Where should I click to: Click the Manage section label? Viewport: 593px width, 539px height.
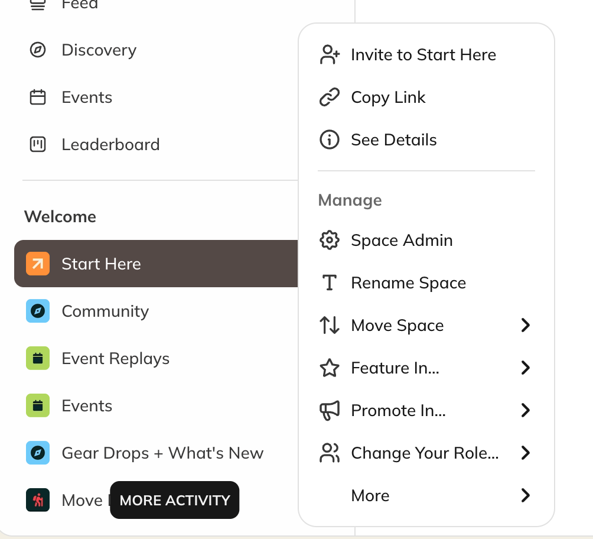click(350, 200)
